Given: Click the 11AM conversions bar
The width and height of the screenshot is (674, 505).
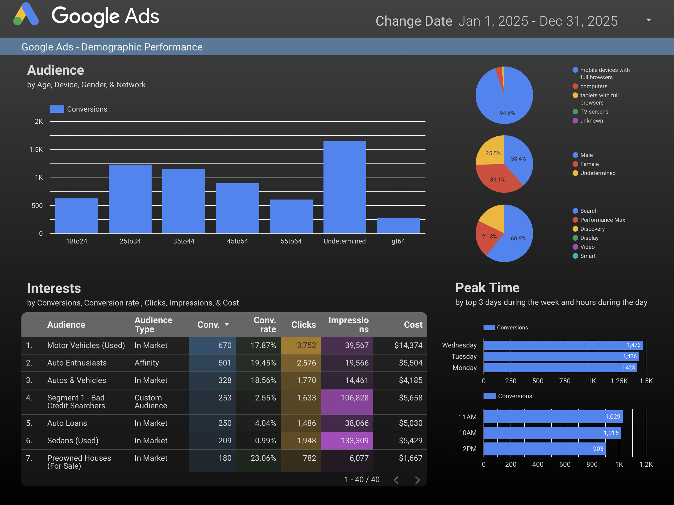Looking at the screenshot, I should [x=553, y=417].
